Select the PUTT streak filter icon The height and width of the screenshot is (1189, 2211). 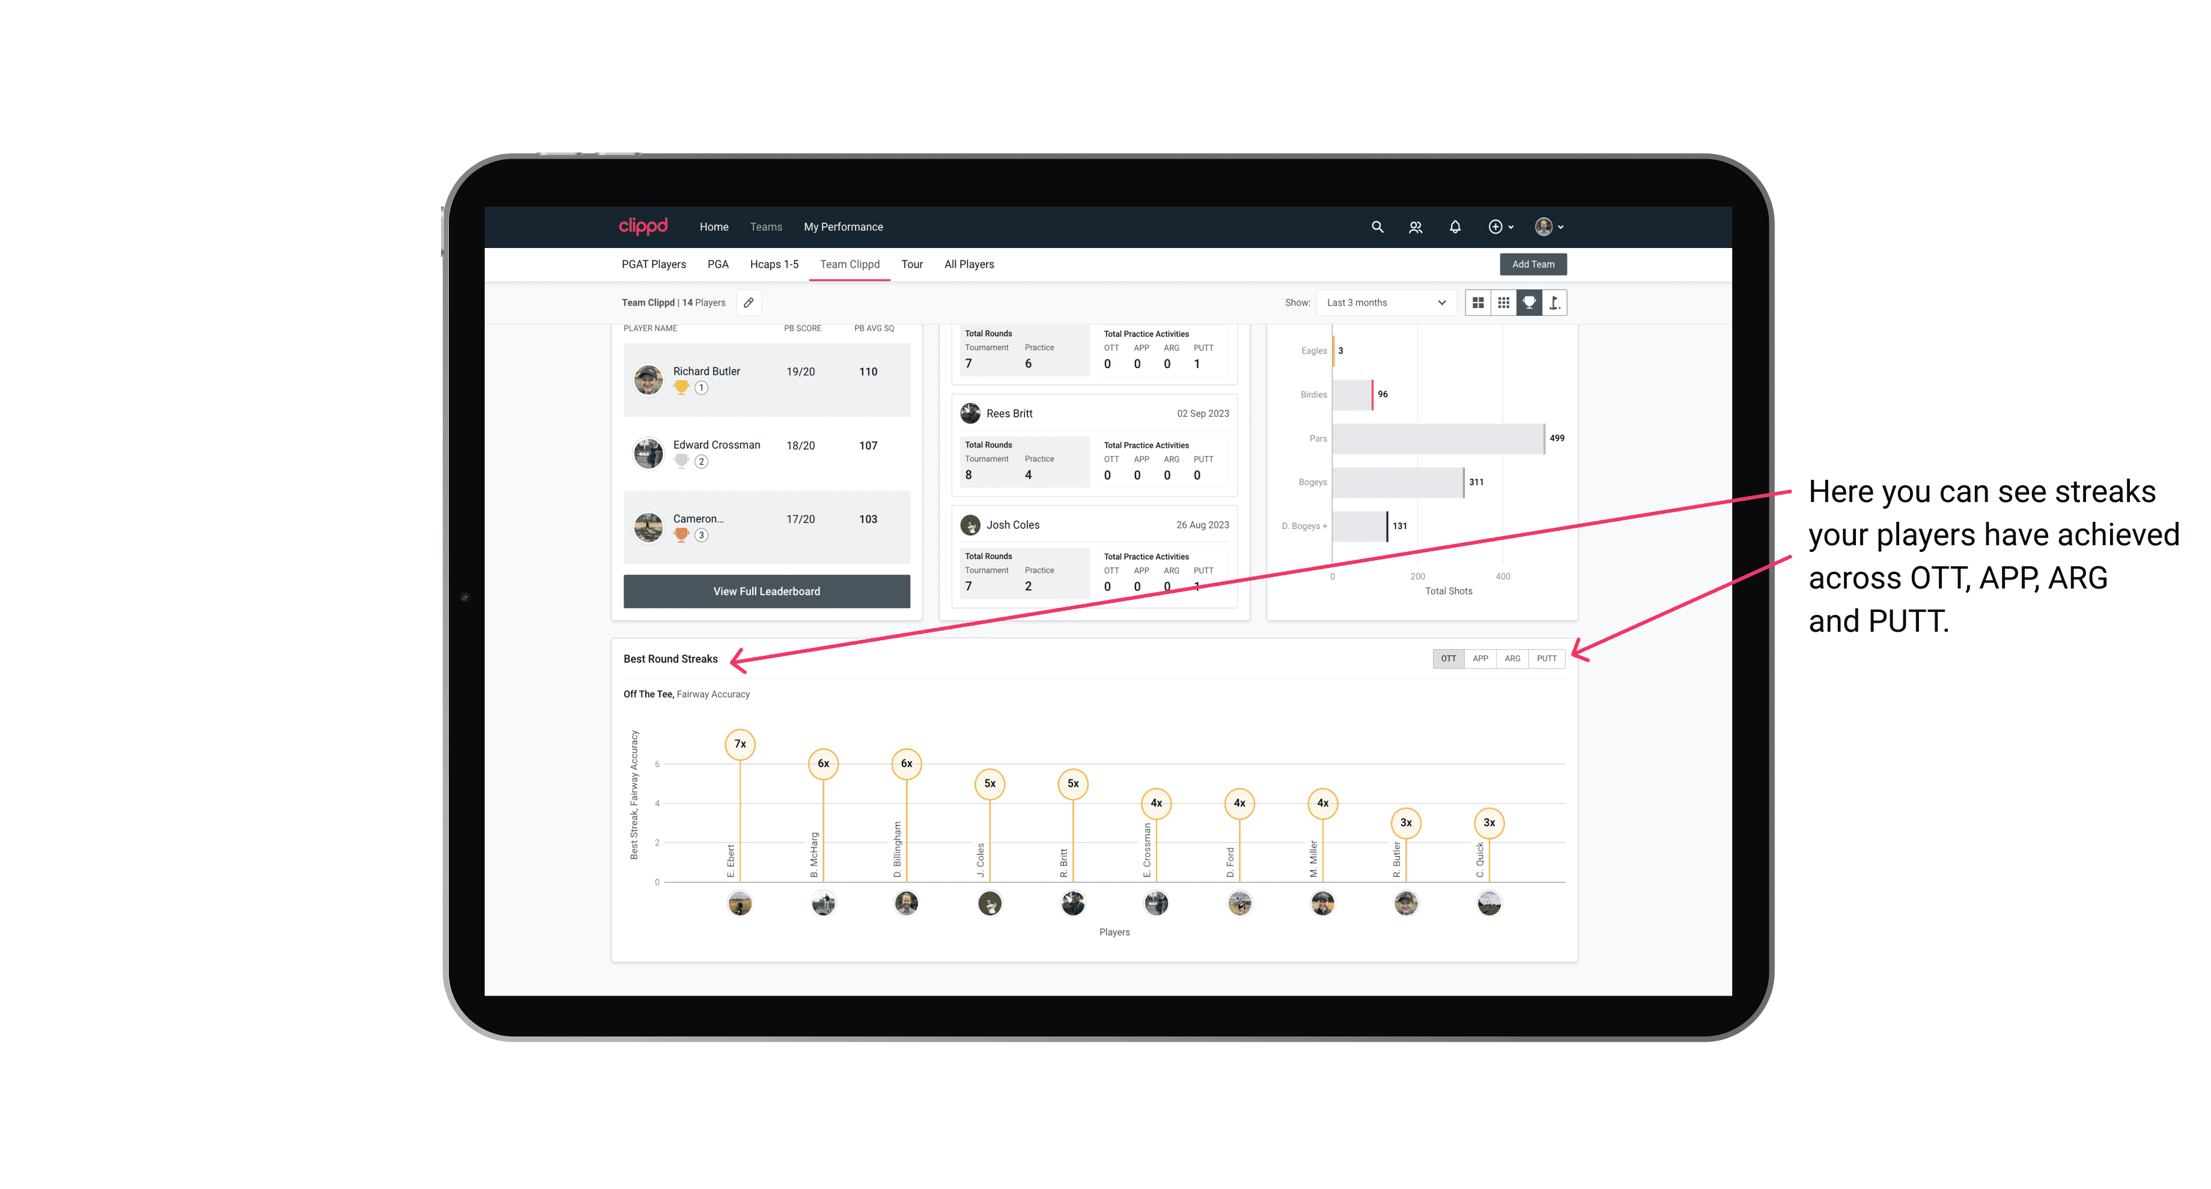pyautogui.click(x=1548, y=658)
